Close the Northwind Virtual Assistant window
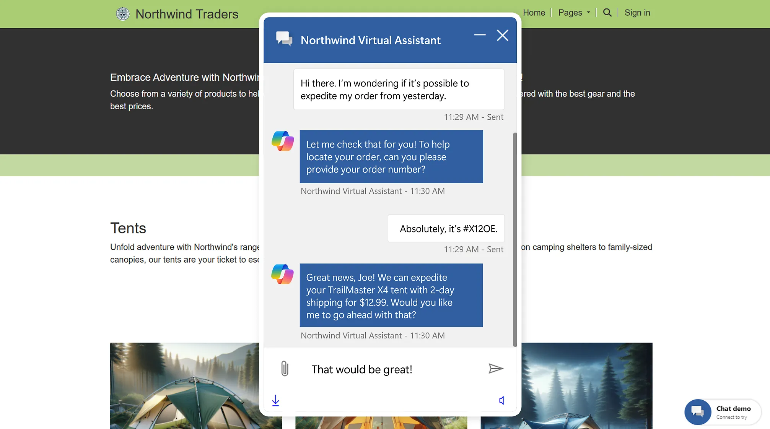 (x=502, y=36)
